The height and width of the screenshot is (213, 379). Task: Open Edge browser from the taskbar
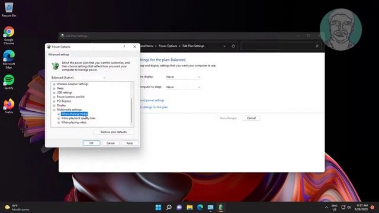pyautogui.click(x=200, y=207)
